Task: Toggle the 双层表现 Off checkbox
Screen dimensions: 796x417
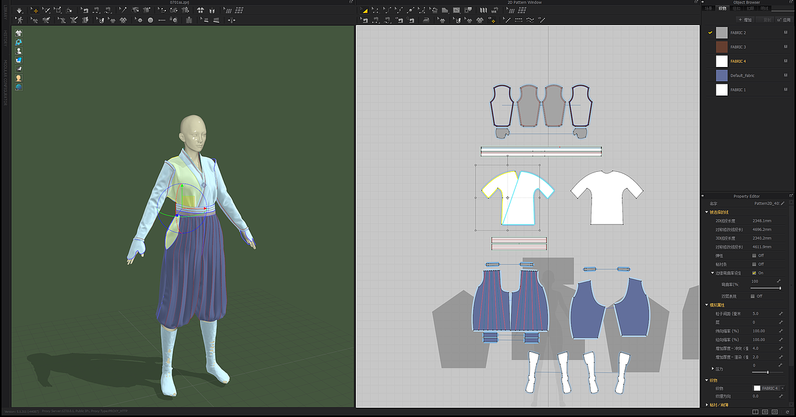Action: pyautogui.click(x=752, y=296)
